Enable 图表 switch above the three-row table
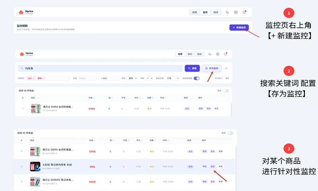Viewport: 318px width, 191px height. click(x=230, y=133)
